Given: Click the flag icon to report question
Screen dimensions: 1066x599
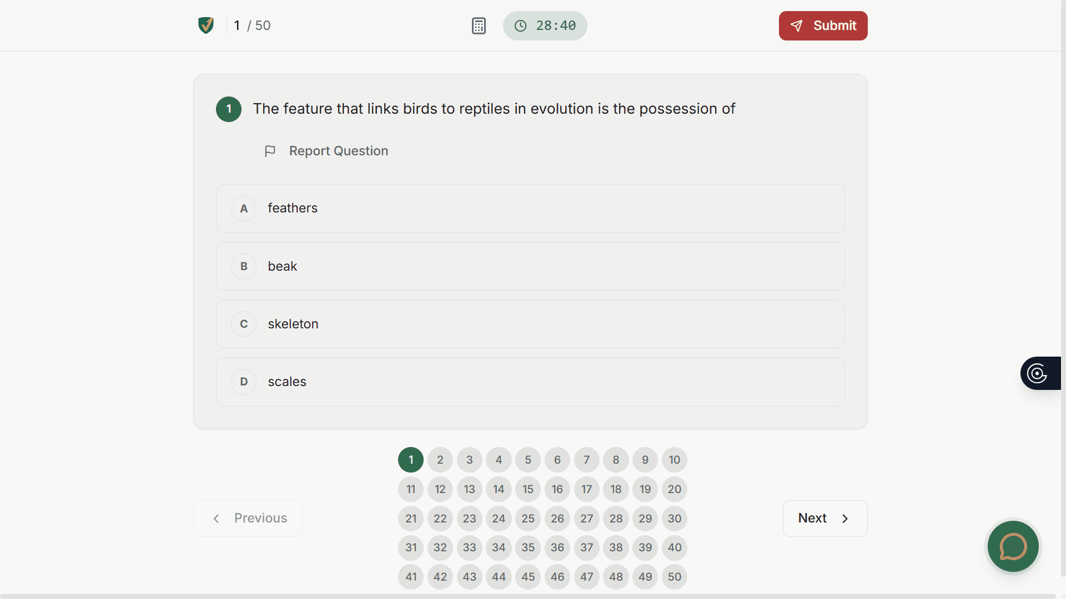Looking at the screenshot, I should (x=270, y=151).
